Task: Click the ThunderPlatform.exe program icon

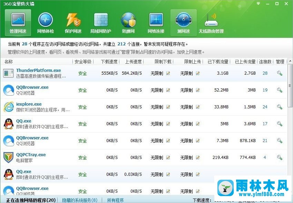Action: coord(8,73)
